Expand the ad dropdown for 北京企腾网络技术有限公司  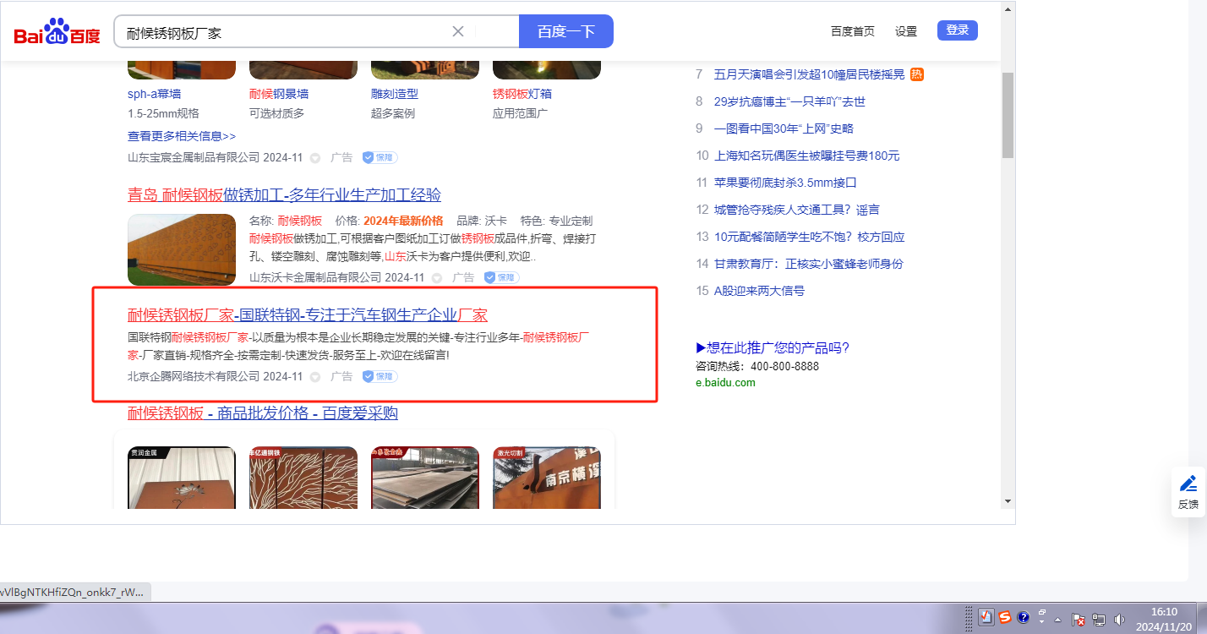point(315,376)
